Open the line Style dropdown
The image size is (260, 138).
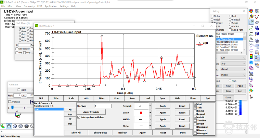(150, 126)
